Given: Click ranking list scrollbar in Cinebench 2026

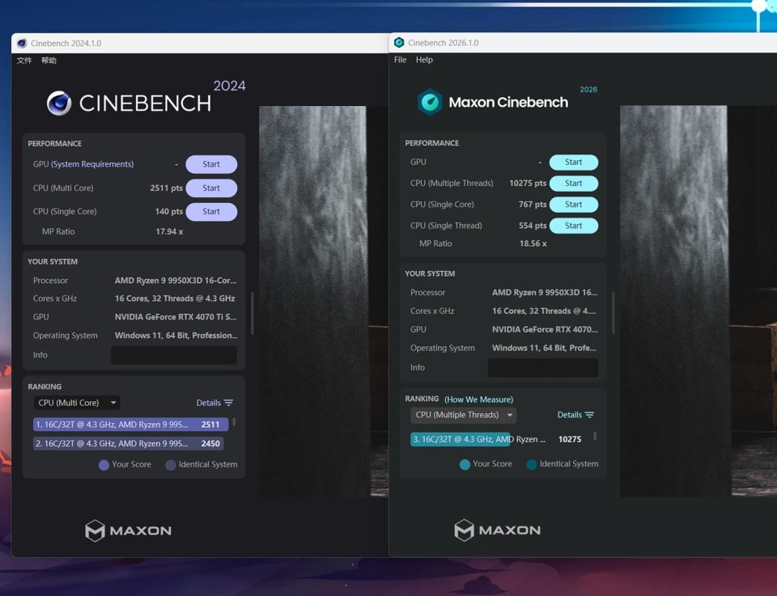Looking at the screenshot, I should click(x=595, y=437).
